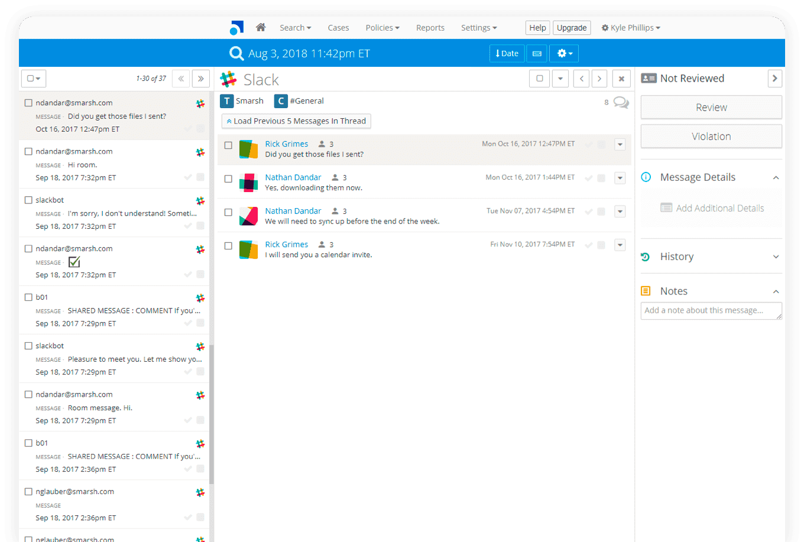Image resolution: width=804 pixels, height=542 pixels.
Task: Select checkbox for 'Did you get those files' list item
Action: click(28, 103)
